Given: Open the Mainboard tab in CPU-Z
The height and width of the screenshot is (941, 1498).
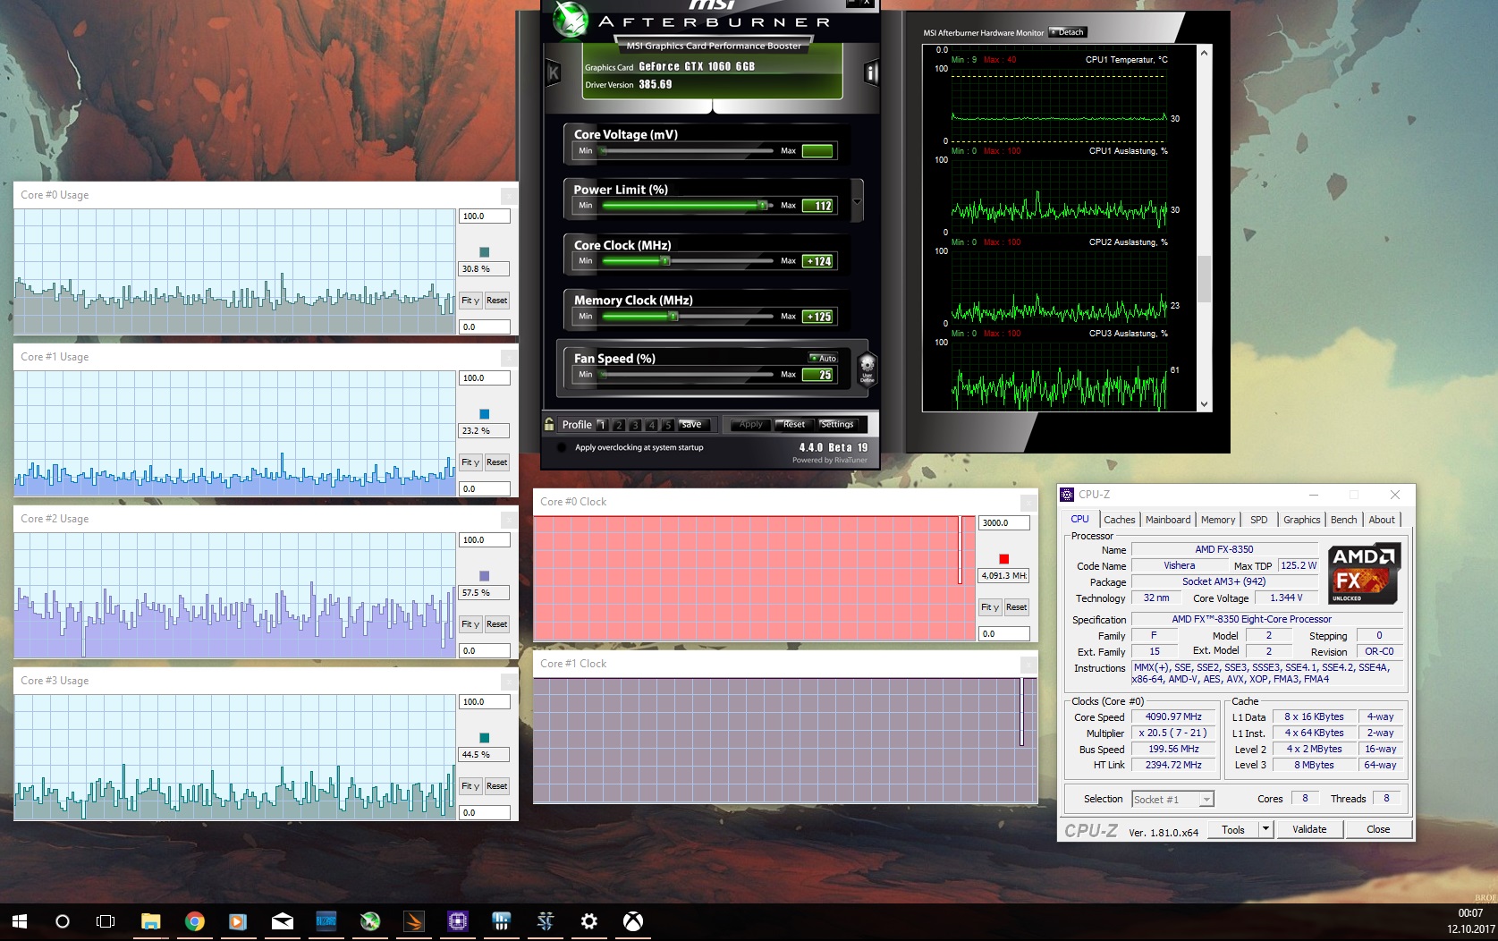Looking at the screenshot, I should pyautogui.click(x=1168, y=520).
